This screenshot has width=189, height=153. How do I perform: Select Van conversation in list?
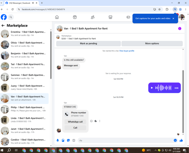pyautogui.click(x=24, y=98)
